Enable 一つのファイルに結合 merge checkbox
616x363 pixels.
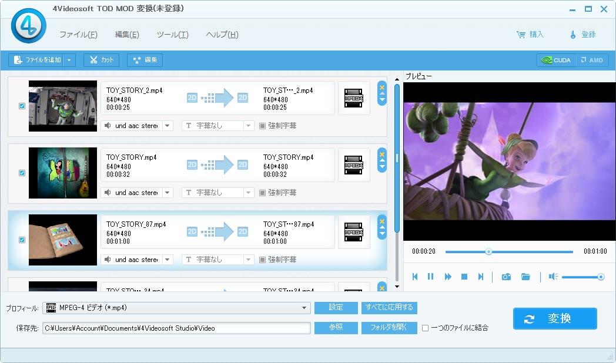click(425, 328)
